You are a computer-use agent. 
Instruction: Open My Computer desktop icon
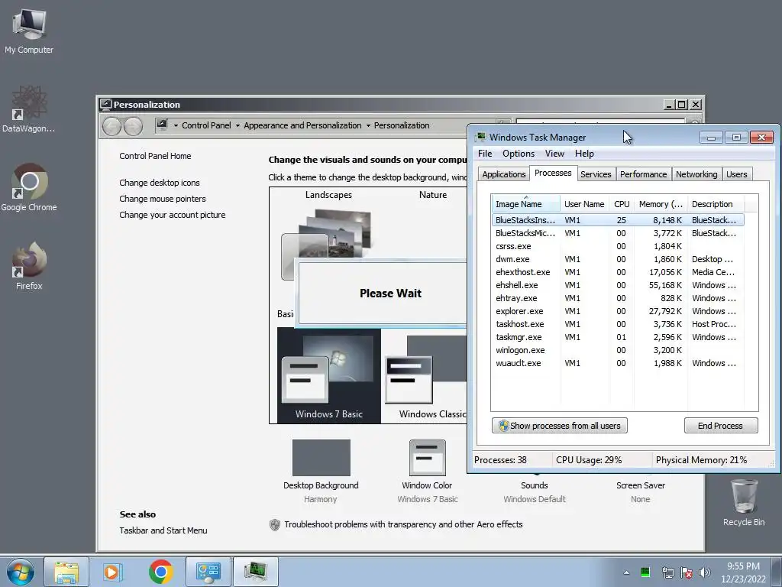(29, 31)
